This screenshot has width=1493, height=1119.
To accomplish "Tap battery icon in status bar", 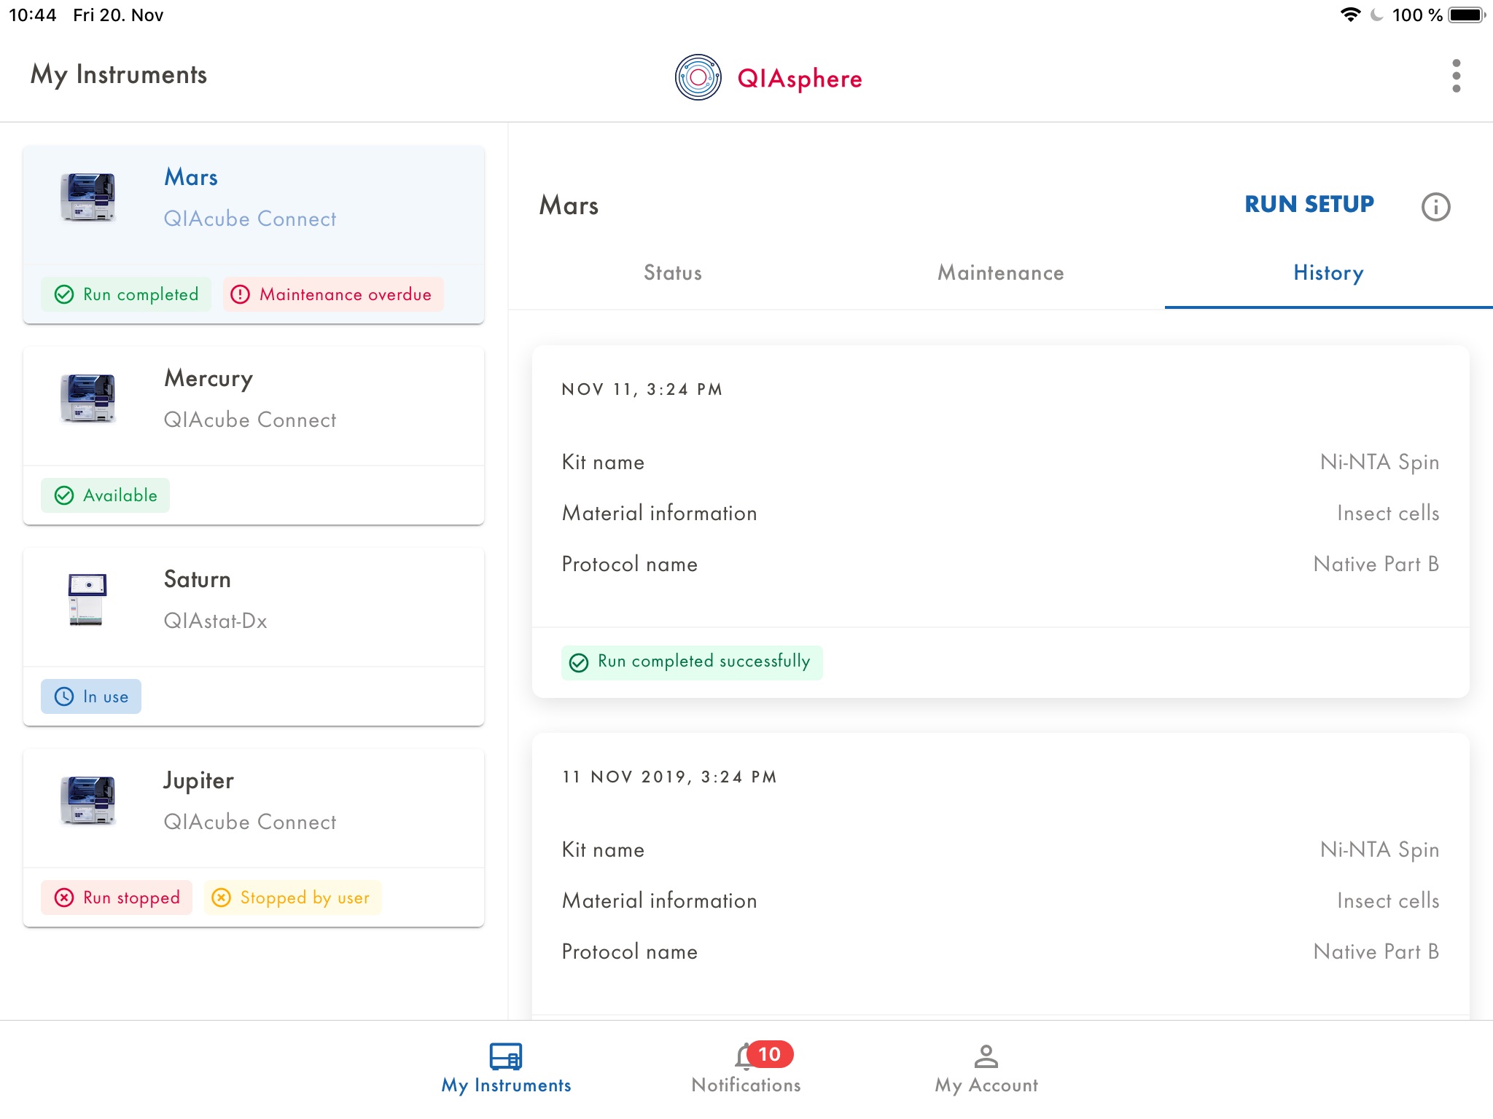I will point(1467,15).
